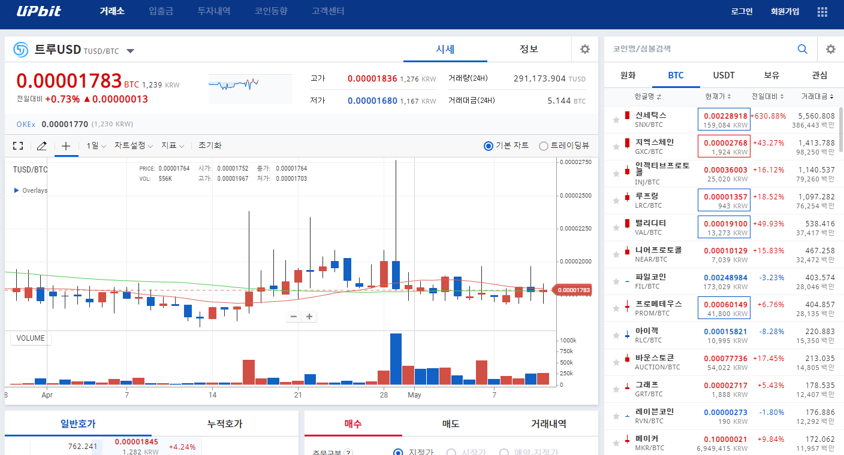Click the 0.00001783 price marker on axis

572,290
